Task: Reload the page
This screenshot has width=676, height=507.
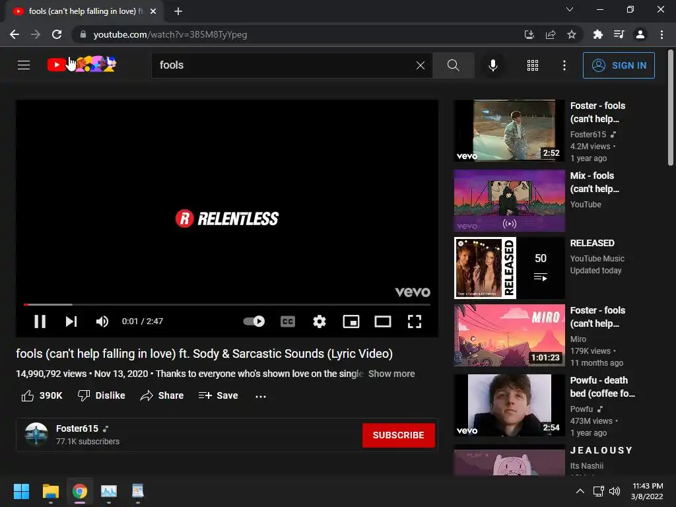Action: [57, 34]
